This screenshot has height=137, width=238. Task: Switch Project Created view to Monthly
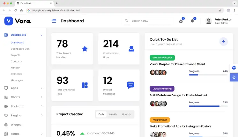[126, 114]
